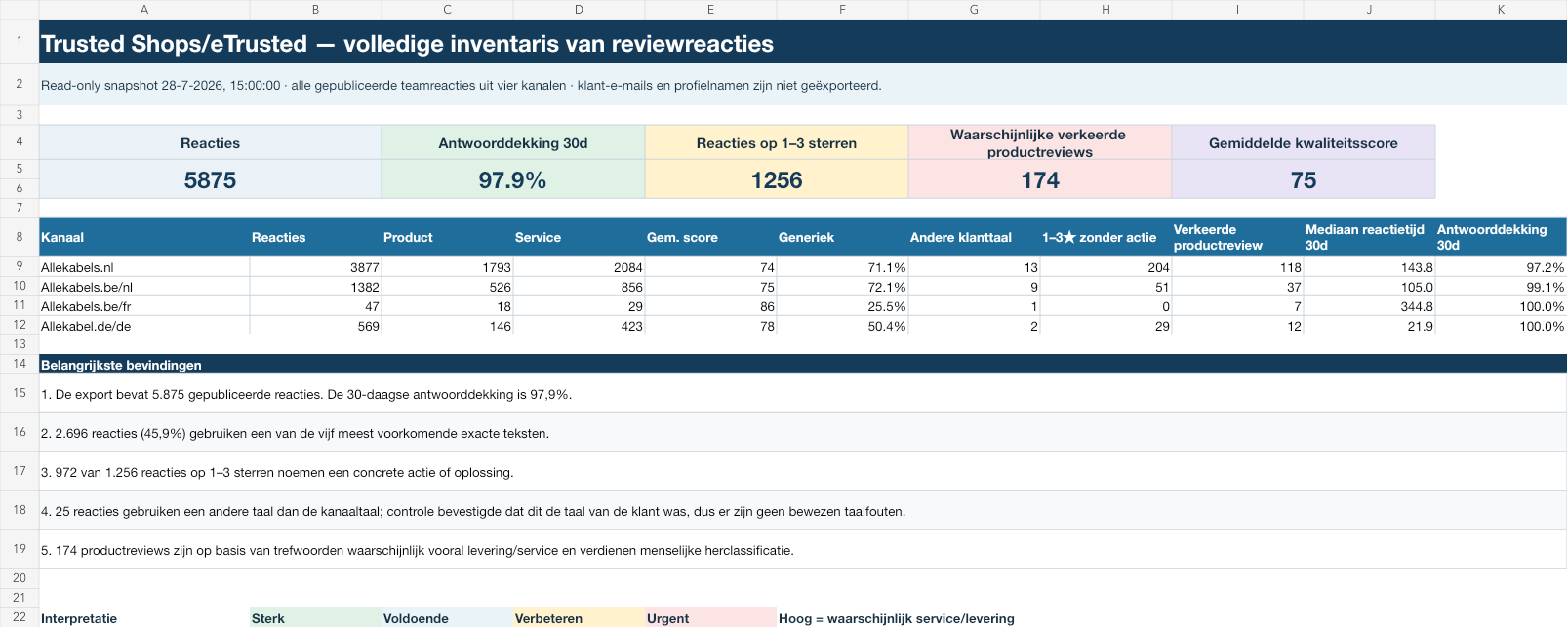The height and width of the screenshot is (627, 1567).
Task: Click 'Hoog = waarschijnlijk service/levering' cell
Action: coord(897,617)
